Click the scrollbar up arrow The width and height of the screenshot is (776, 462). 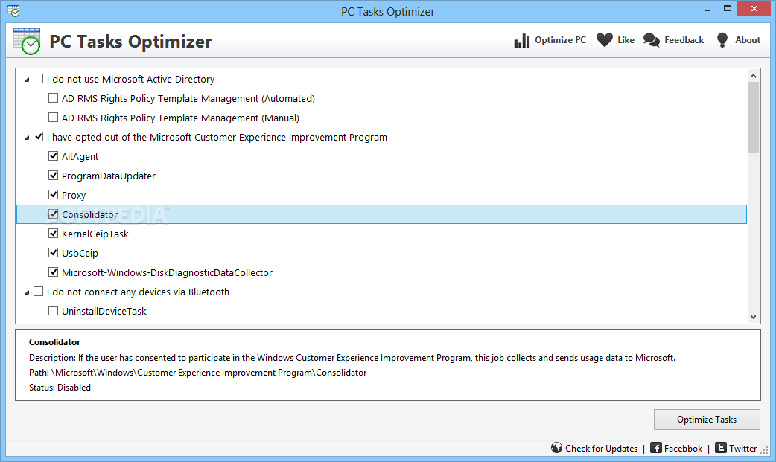point(753,76)
